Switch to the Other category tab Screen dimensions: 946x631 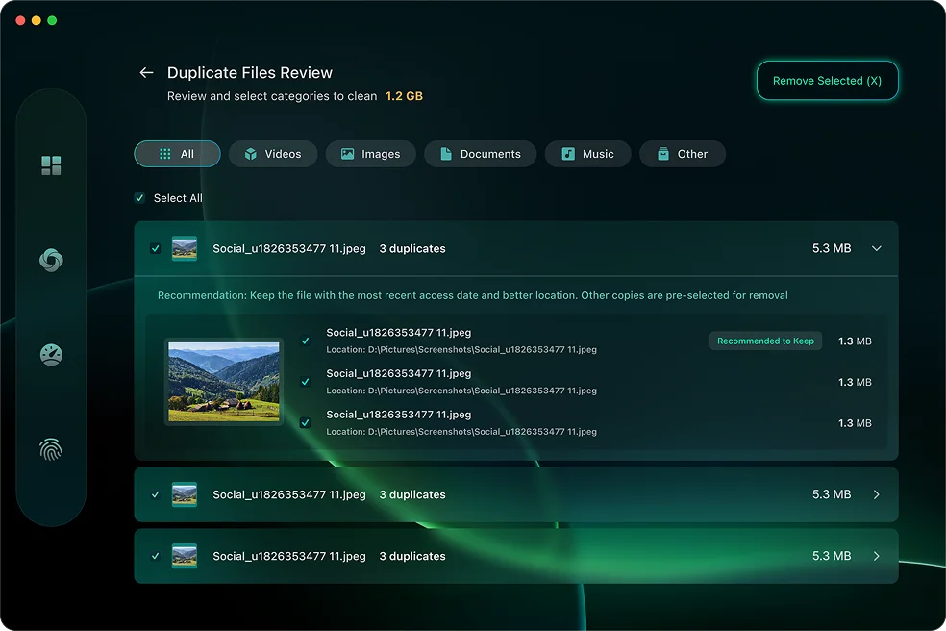coord(683,154)
